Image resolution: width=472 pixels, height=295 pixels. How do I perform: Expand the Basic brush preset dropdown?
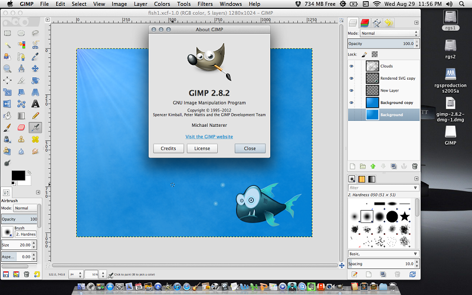(383, 254)
